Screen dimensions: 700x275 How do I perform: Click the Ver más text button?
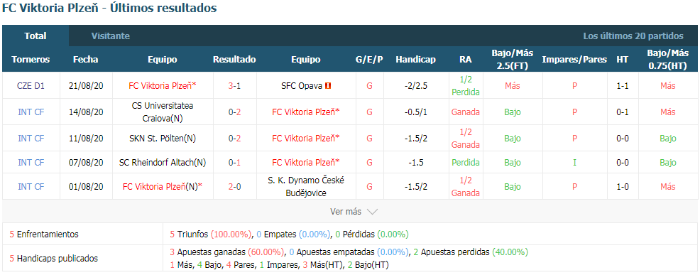pyautogui.click(x=346, y=212)
